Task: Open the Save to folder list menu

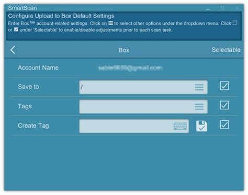Action: click(x=199, y=87)
